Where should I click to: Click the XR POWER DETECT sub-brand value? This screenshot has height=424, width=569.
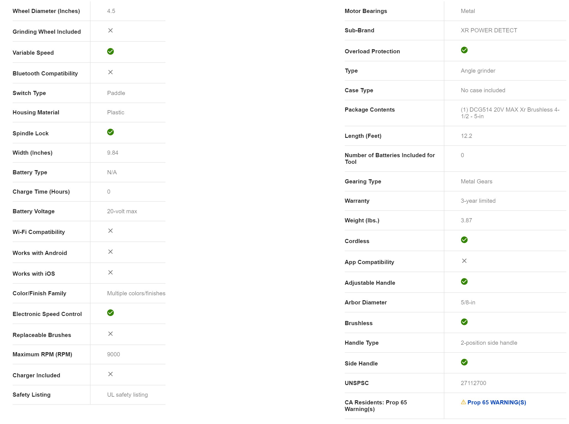(489, 30)
